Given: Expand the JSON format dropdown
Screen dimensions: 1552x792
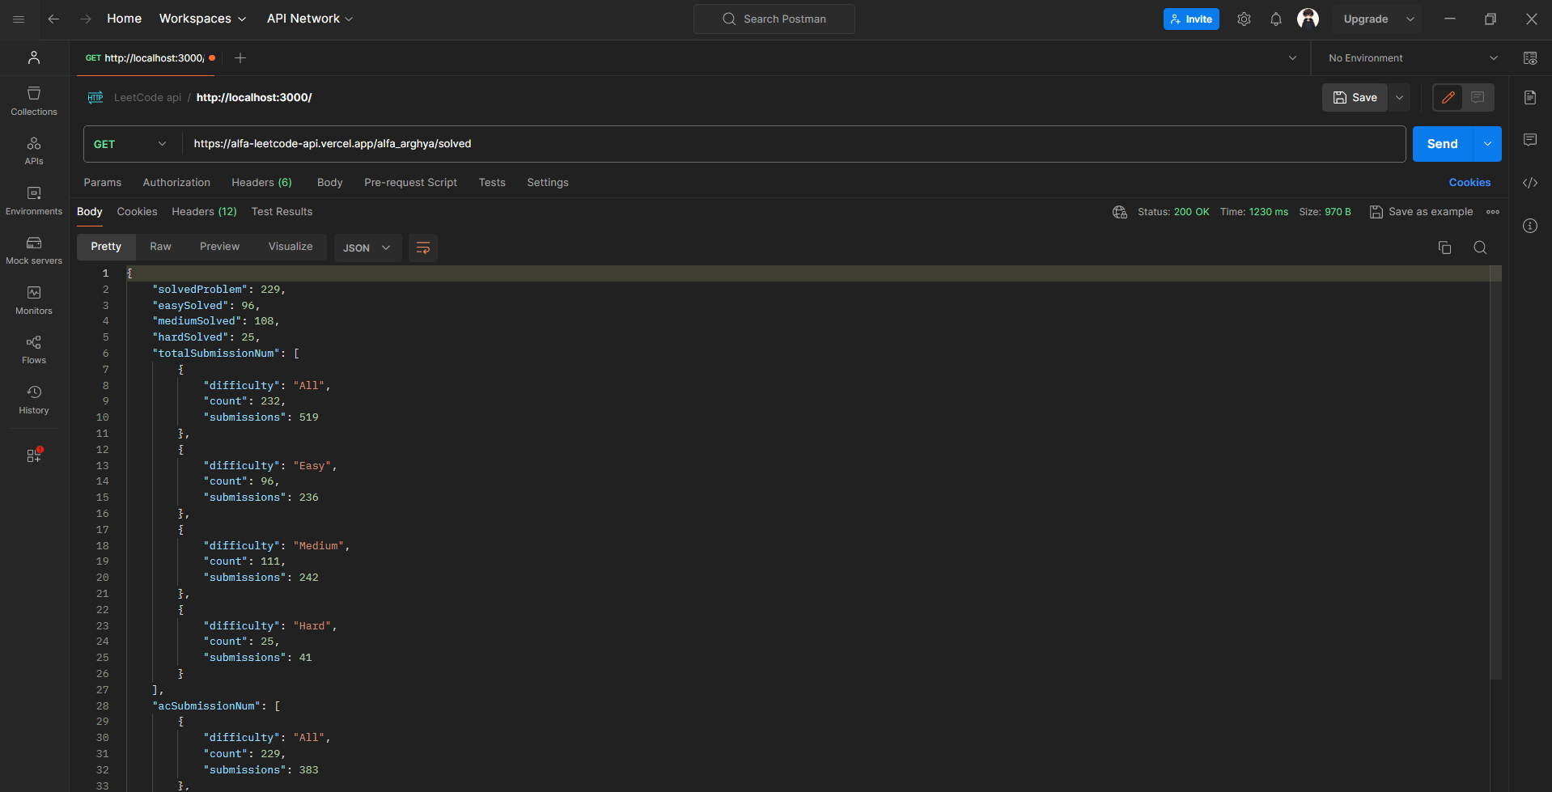Looking at the screenshot, I should pos(367,248).
